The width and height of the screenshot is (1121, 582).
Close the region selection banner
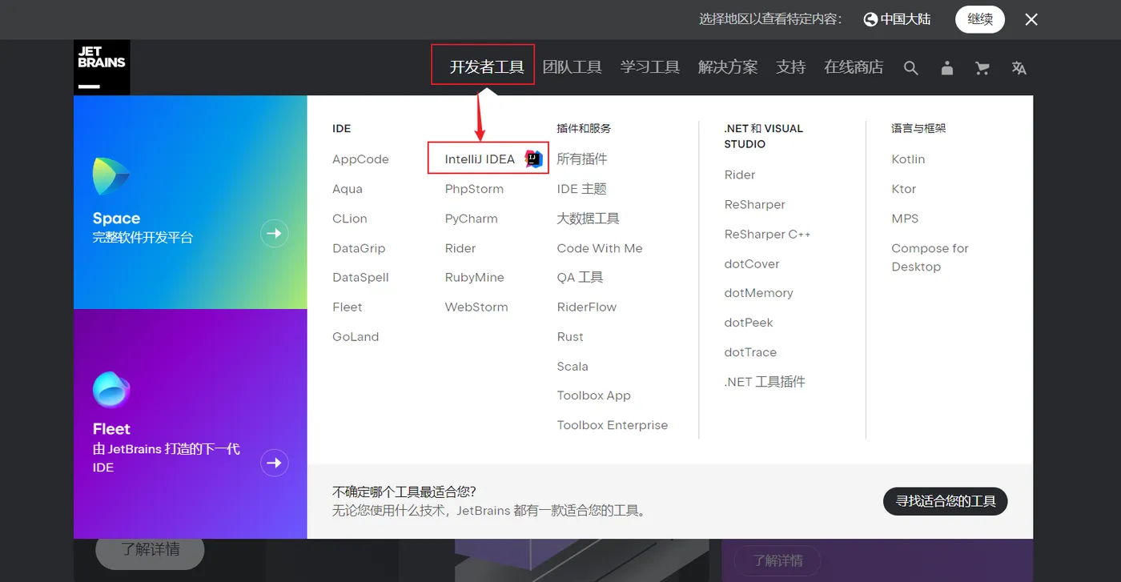pos(1031,19)
